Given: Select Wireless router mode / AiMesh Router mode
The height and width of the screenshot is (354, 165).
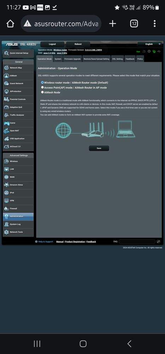Looking at the screenshot, I should coord(42,83).
